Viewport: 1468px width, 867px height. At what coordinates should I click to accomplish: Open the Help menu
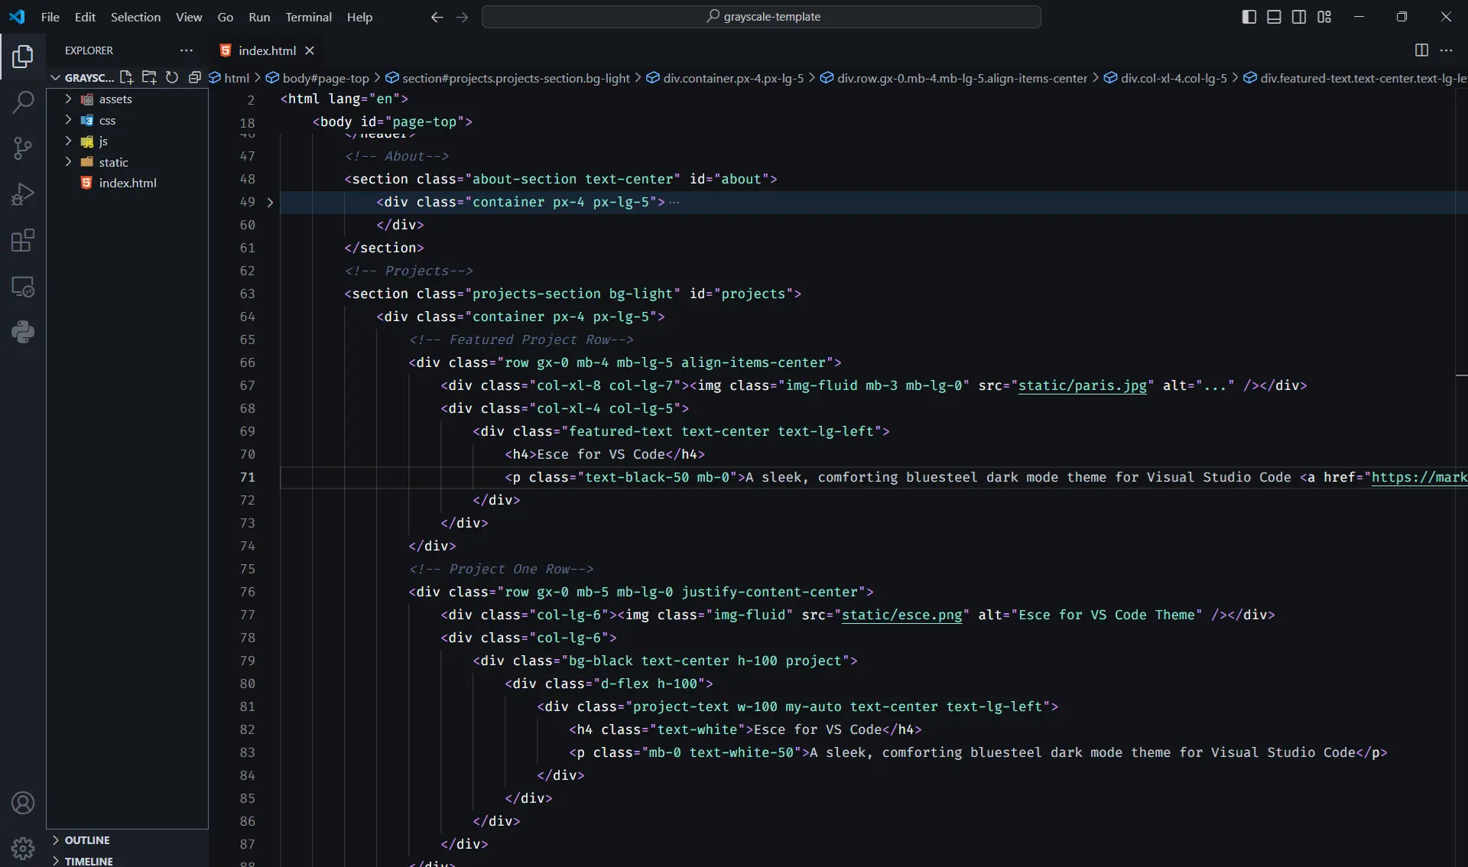(x=359, y=17)
